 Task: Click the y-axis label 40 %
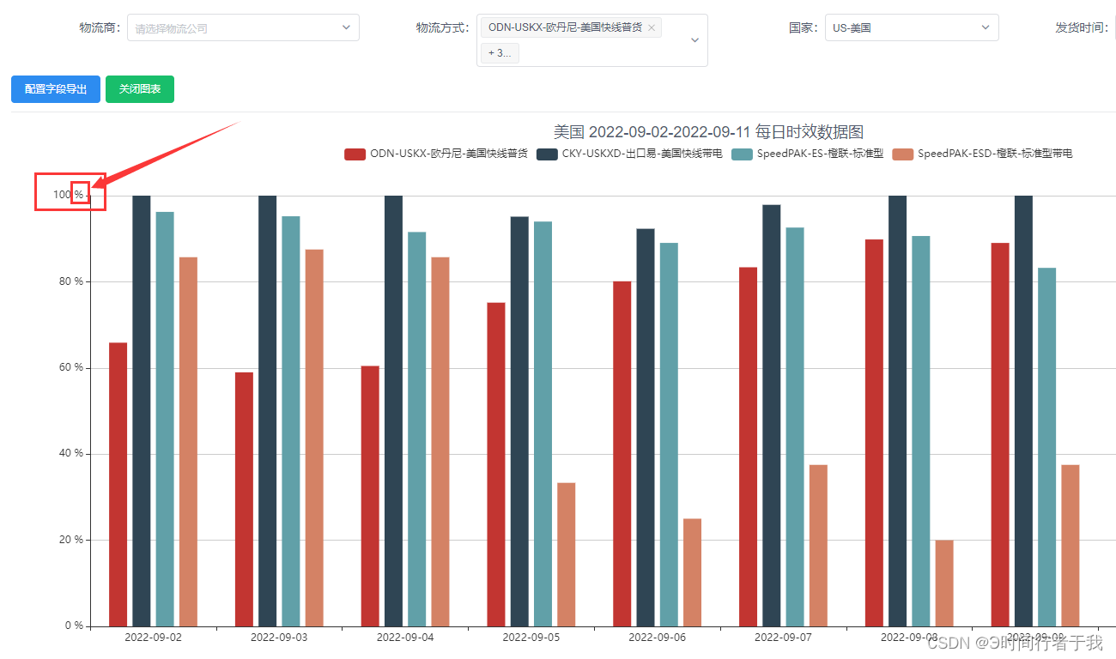click(70, 453)
